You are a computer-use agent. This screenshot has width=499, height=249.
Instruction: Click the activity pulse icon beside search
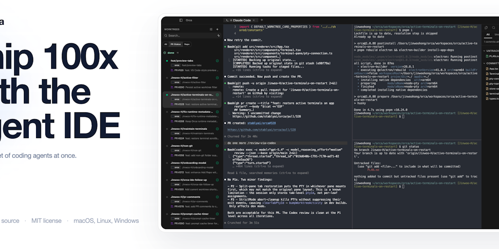(217, 36)
